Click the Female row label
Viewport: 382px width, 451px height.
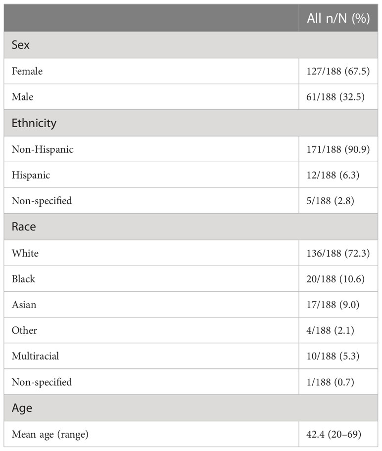27,71
